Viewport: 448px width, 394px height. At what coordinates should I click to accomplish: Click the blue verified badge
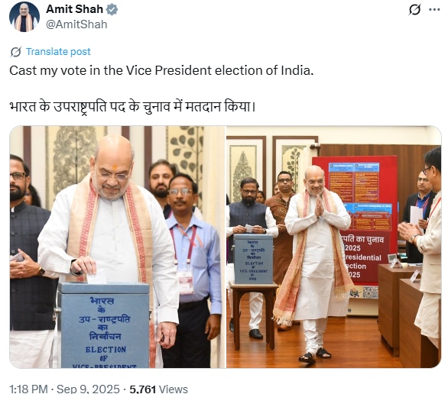tap(112, 9)
